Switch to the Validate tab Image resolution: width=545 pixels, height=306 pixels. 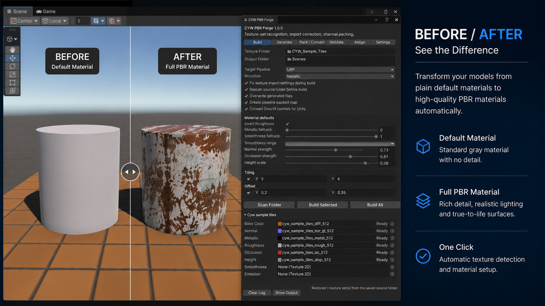click(337, 42)
